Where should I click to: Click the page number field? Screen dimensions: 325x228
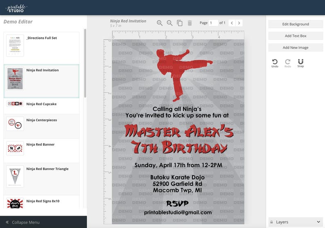(x=213, y=23)
